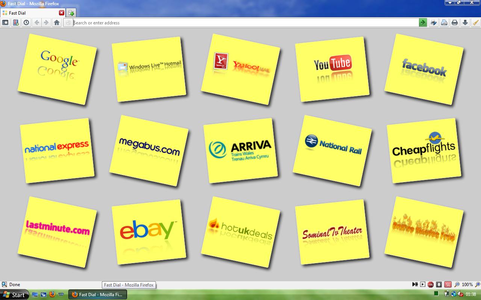The height and width of the screenshot is (300, 481).
Task: Open the bookmarks star toolbar button
Action: (5, 22)
